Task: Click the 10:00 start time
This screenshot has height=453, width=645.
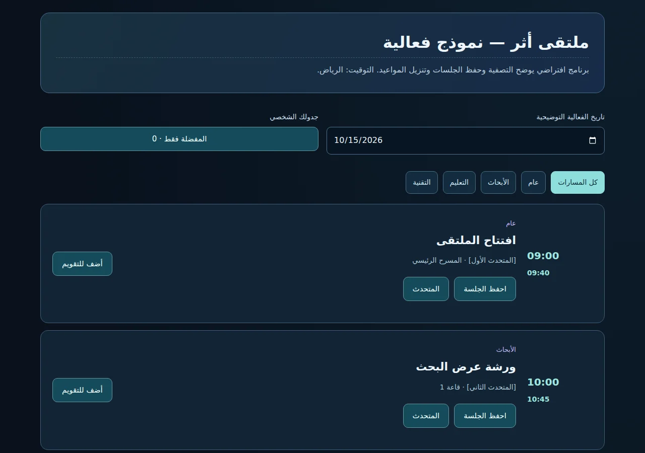Action: 543,382
